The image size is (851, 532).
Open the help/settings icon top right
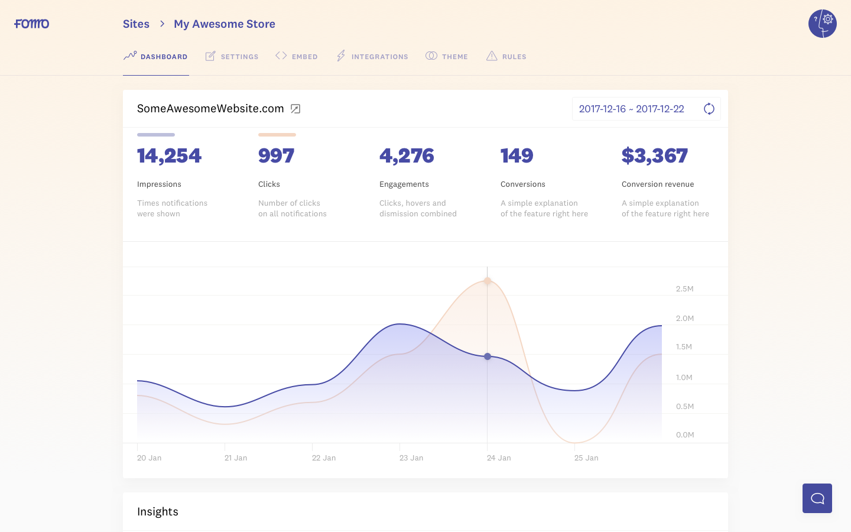click(822, 24)
